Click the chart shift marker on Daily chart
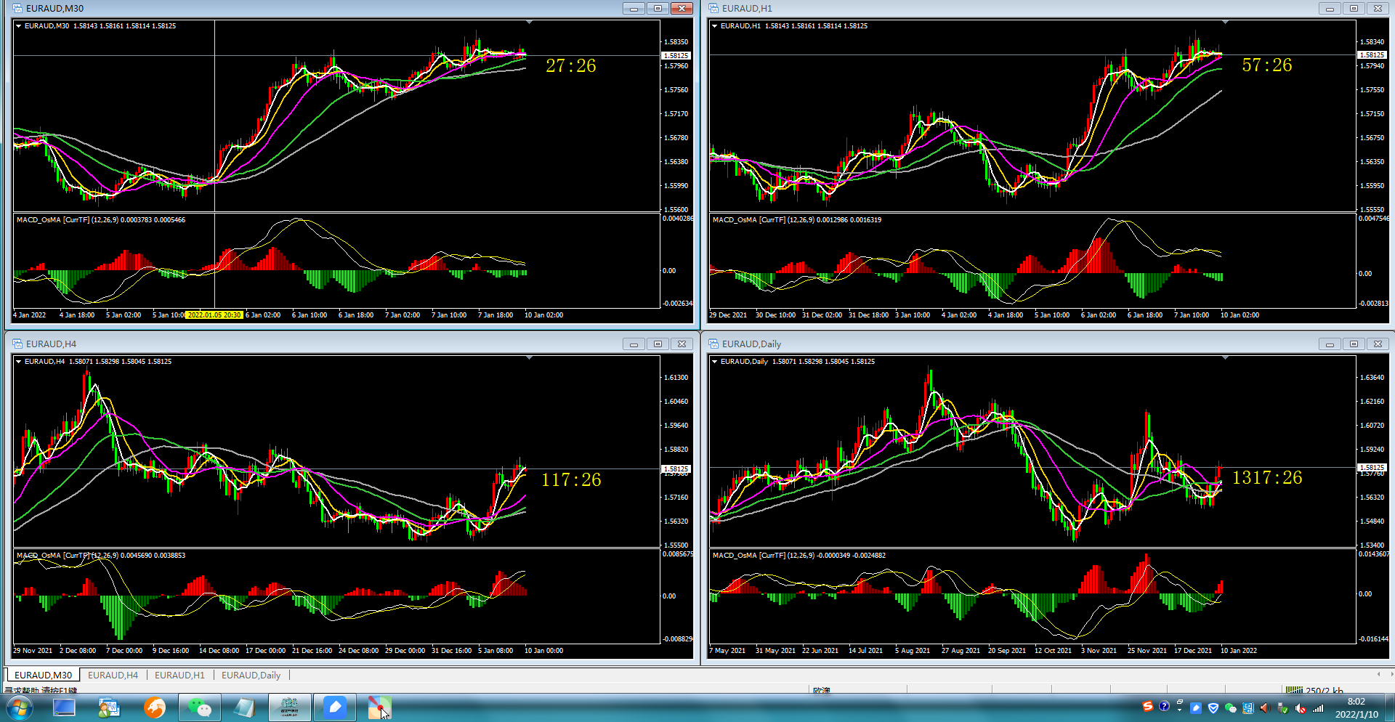 (x=1225, y=358)
